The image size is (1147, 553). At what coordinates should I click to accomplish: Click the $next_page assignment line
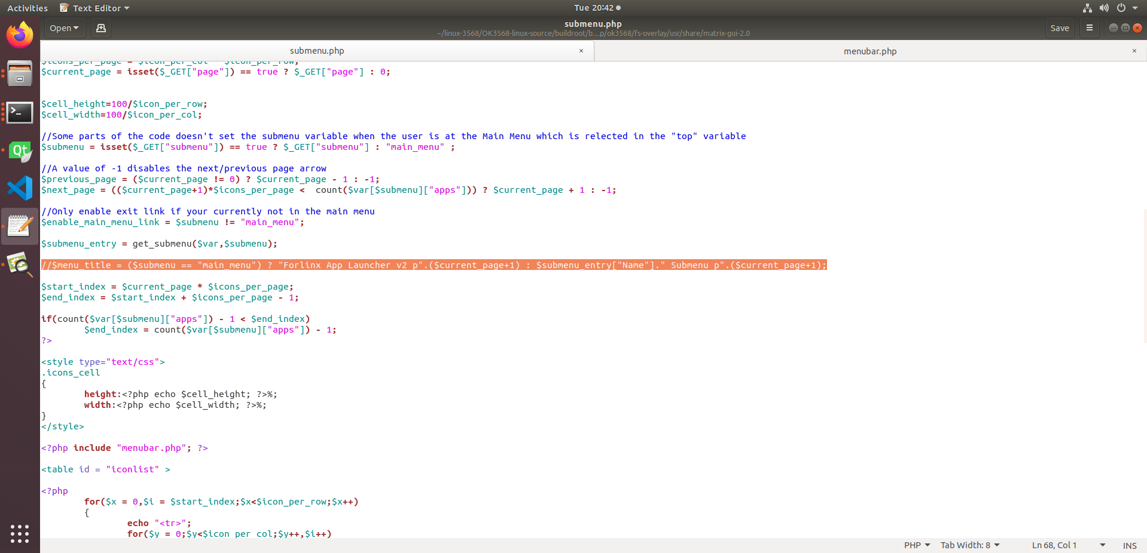[x=328, y=190]
